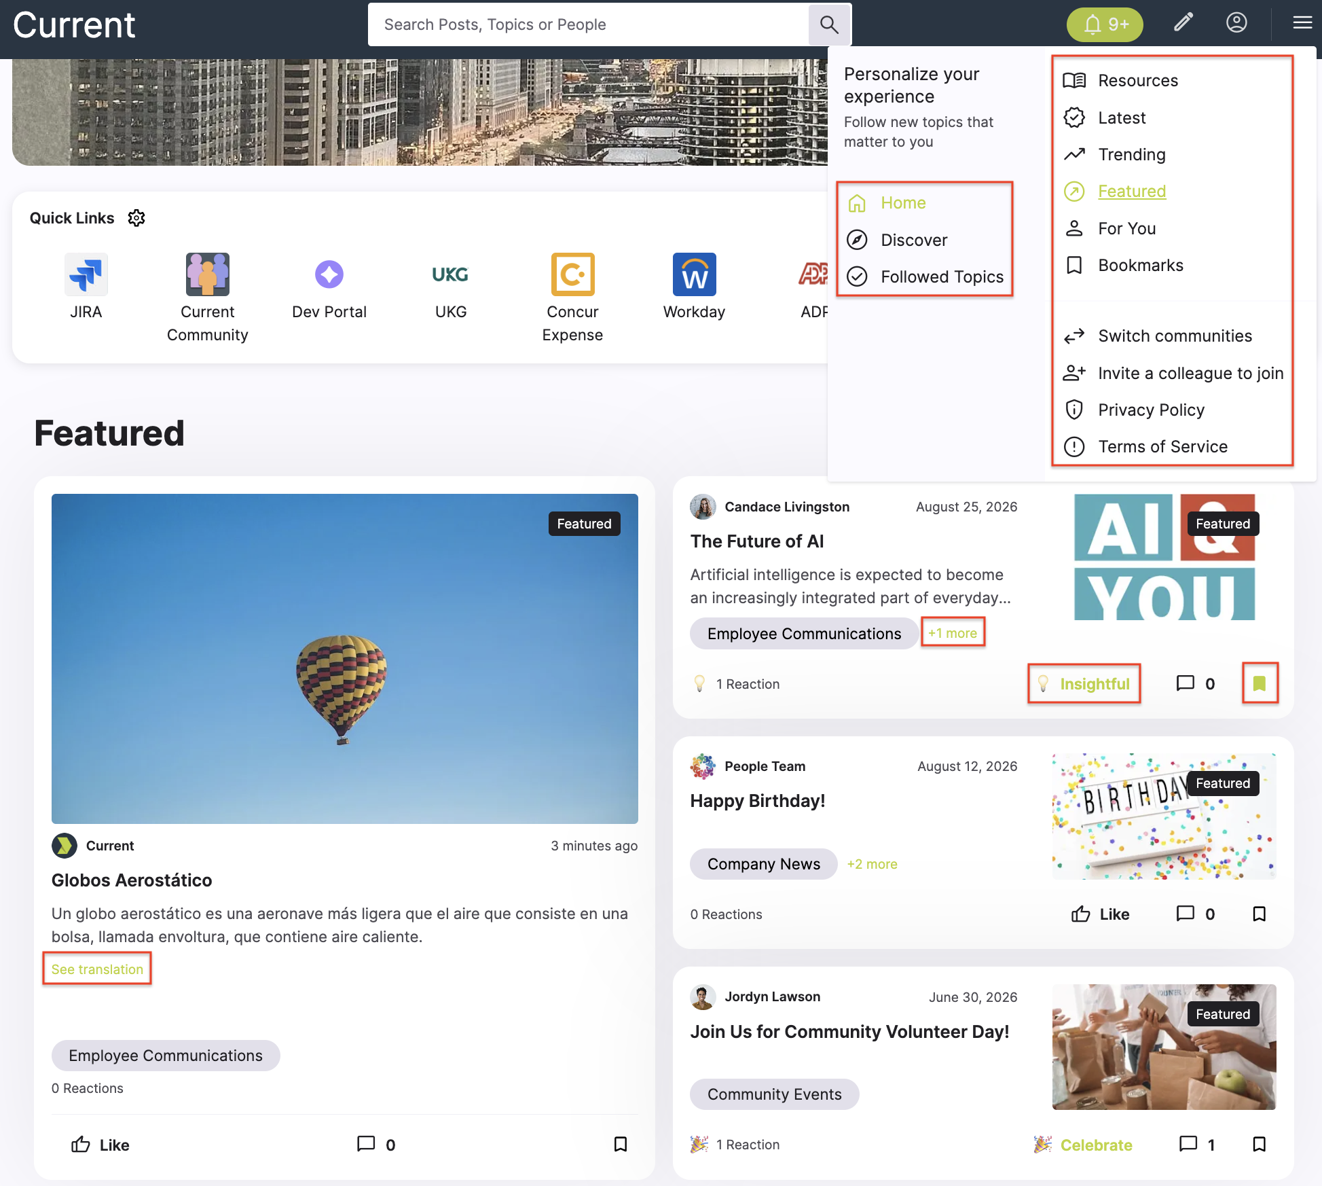Toggle the hamburger menu icon
Viewport: 1322px width, 1186px height.
1302,23
